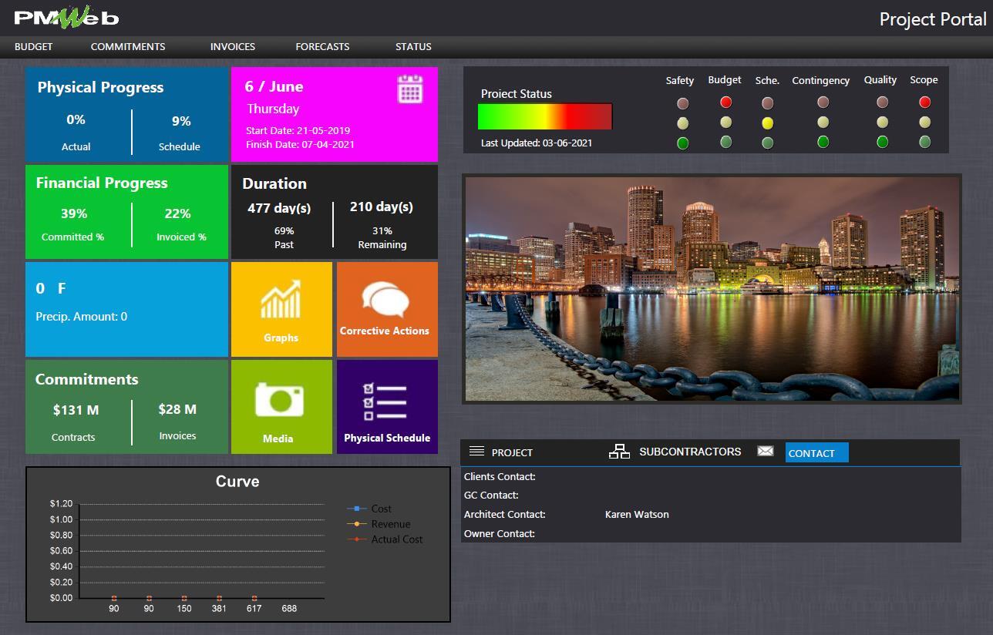
Task: Click the Safety red indicator light
Action: (x=682, y=103)
